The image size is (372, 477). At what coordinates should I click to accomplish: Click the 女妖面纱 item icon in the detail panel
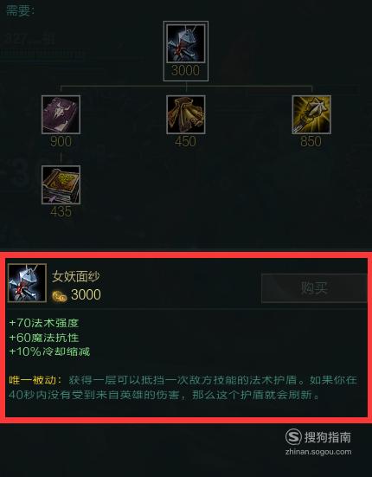point(27,283)
